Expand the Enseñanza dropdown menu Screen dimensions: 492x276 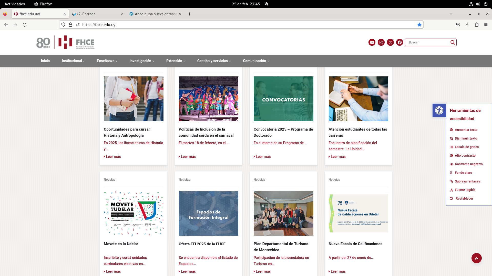point(107,61)
